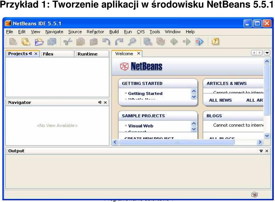The image size is (275, 202).
Task: Open the Build menu
Action: point(114,32)
